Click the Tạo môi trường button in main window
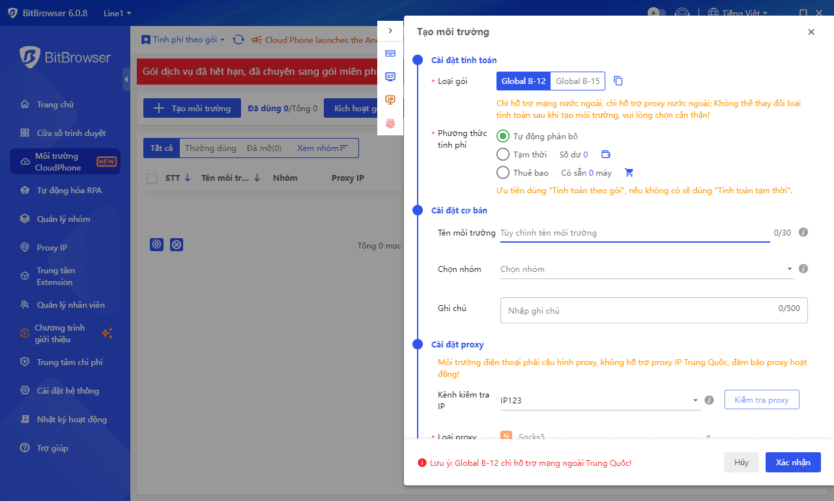The image size is (834, 501). pyautogui.click(x=192, y=108)
